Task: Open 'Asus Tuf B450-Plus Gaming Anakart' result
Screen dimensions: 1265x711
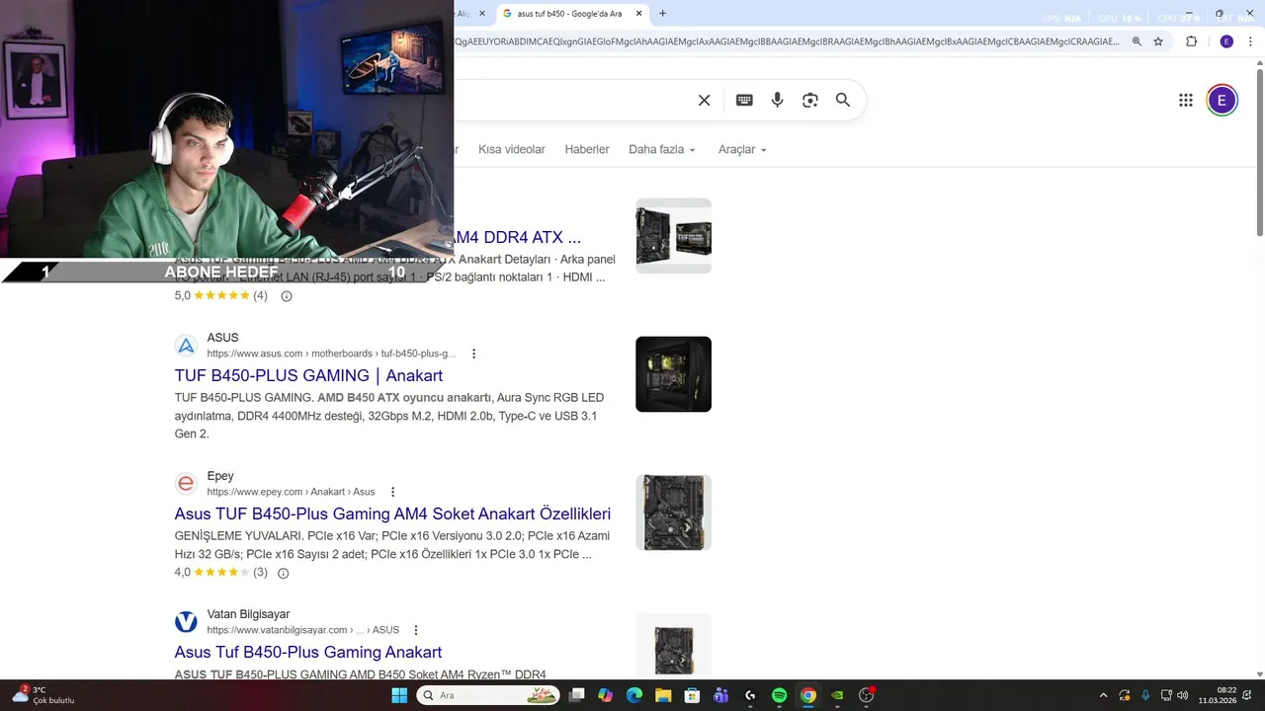Action: (x=308, y=652)
